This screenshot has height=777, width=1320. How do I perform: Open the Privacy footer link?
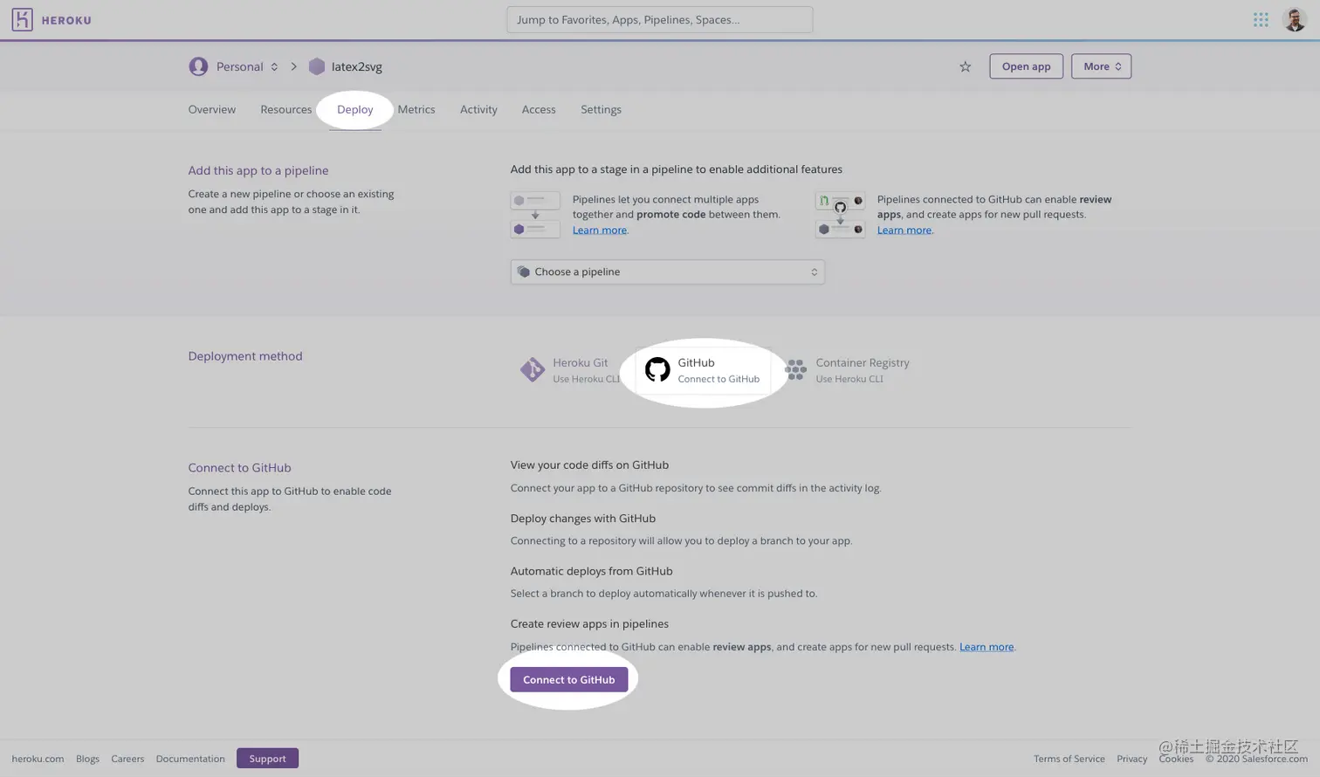1131,759
